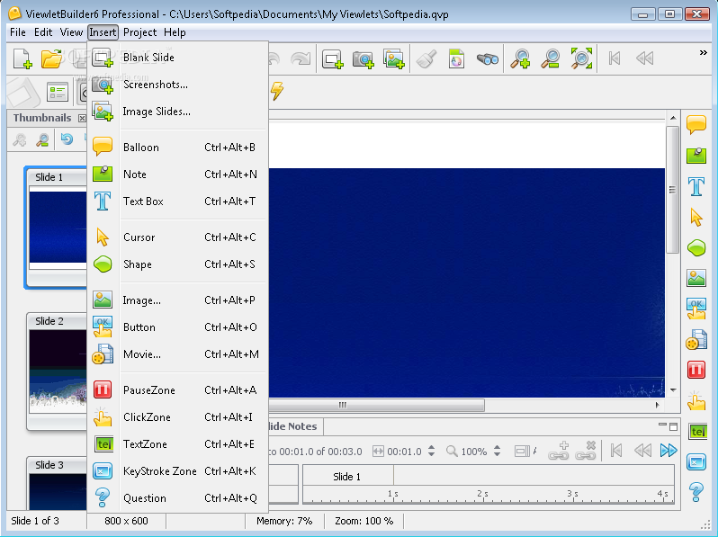Select Button in the Insert menu
718x537 pixels.
[x=177, y=327]
